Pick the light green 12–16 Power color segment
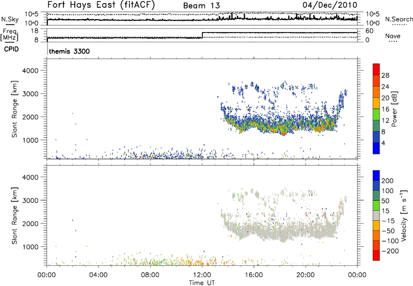Image resolution: width=413 pixels, height=286 pixels. pyautogui.click(x=376, y=114)
